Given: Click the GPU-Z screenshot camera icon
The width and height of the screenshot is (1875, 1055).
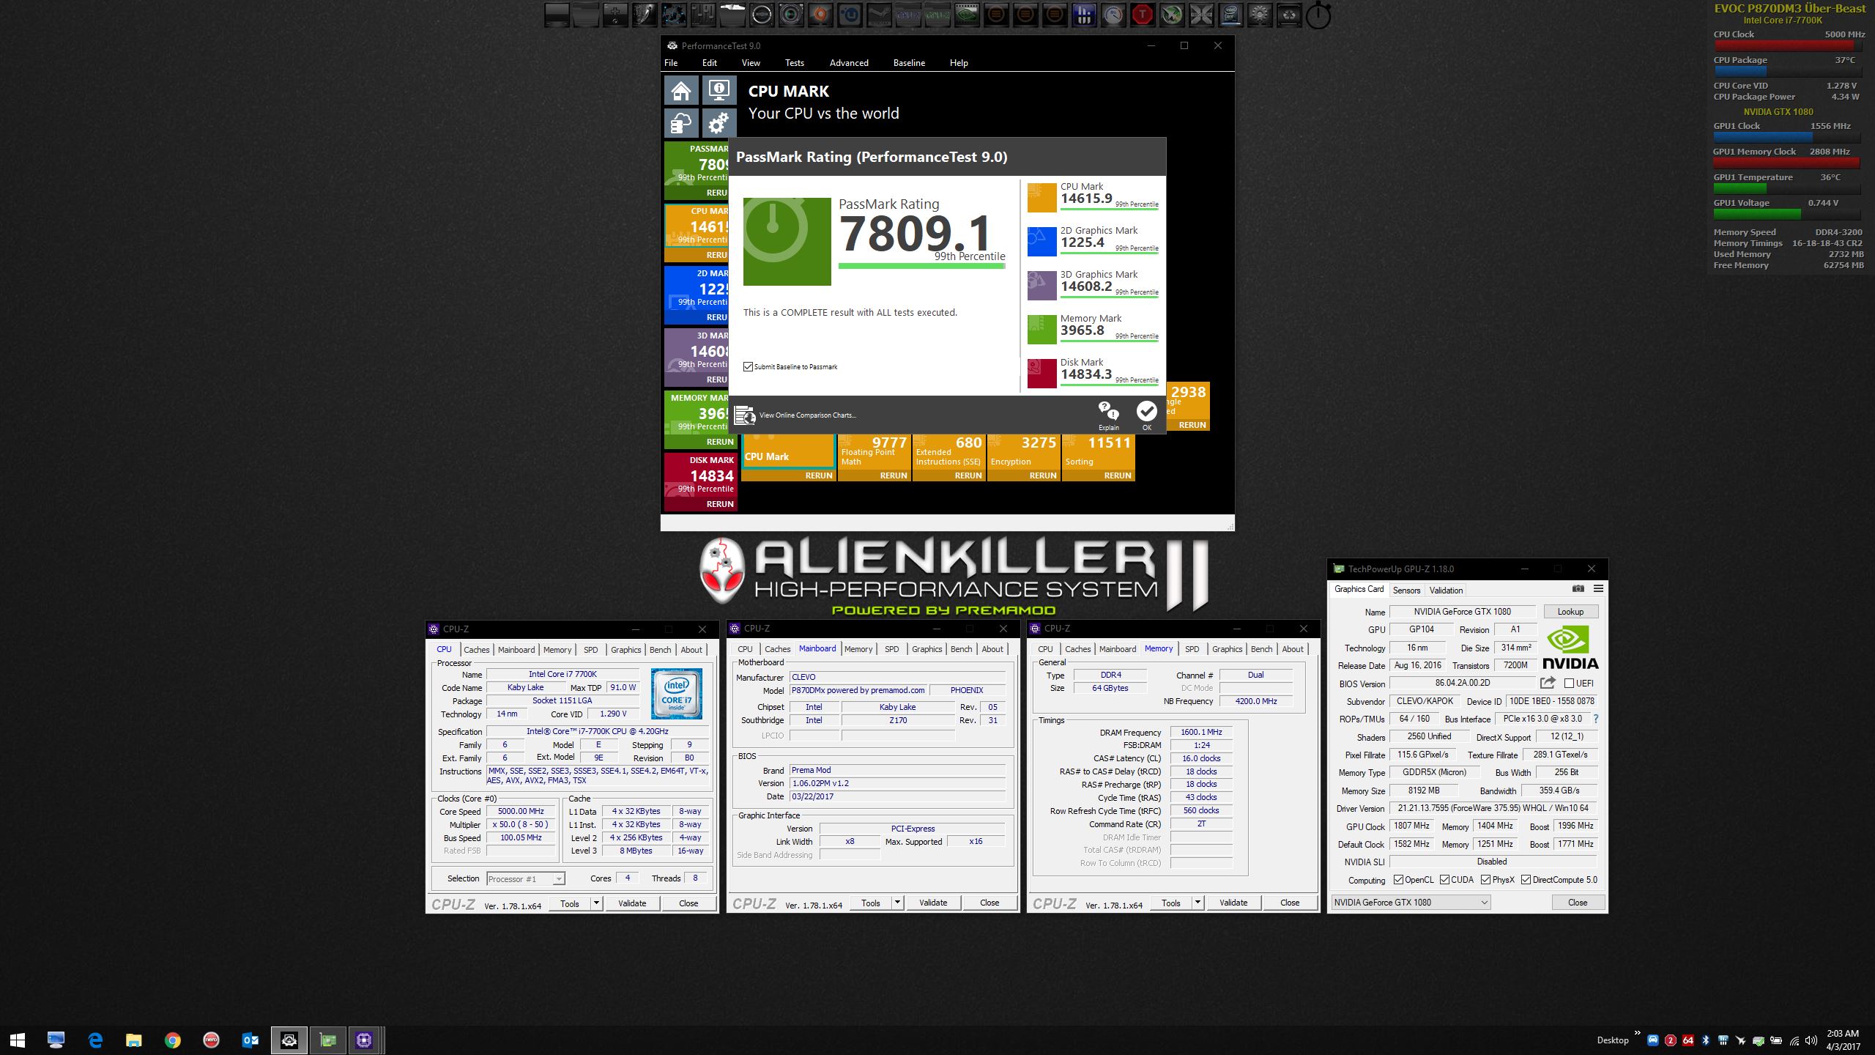Looking at the screenshot, I should click(1578, 589).
